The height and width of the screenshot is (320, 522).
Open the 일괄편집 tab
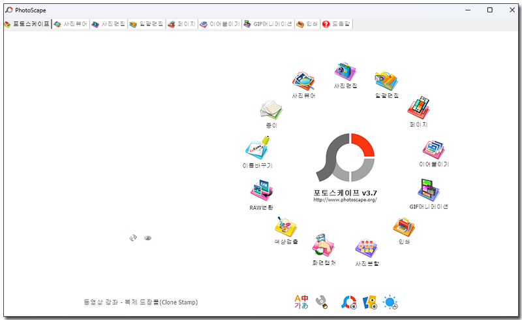(146, 24)
